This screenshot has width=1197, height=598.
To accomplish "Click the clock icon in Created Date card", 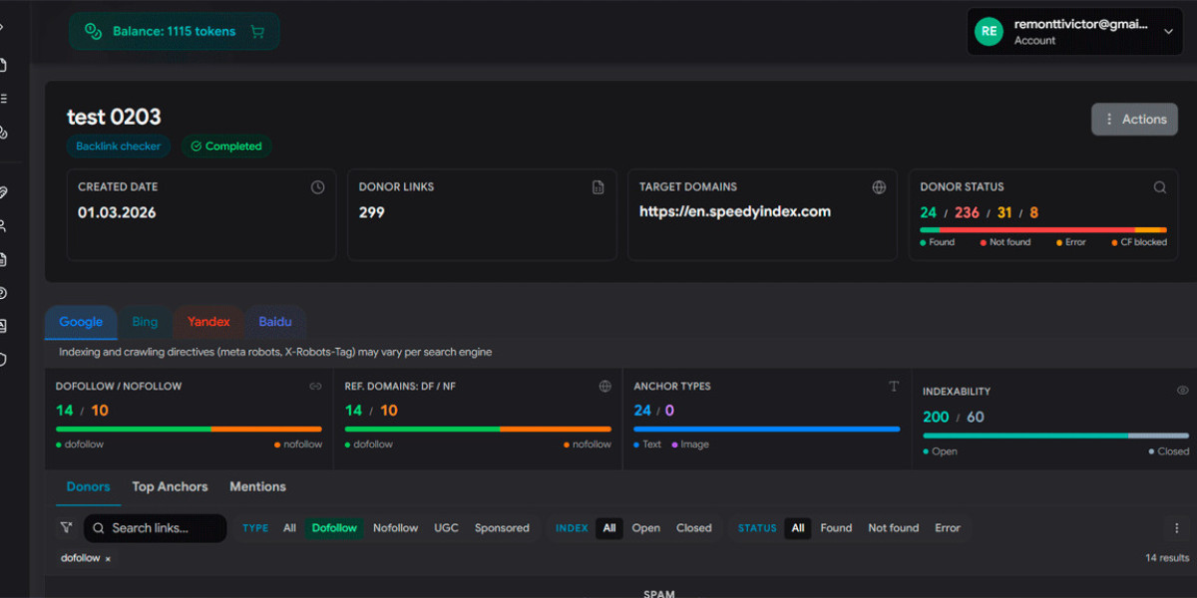I will [317, 187].
